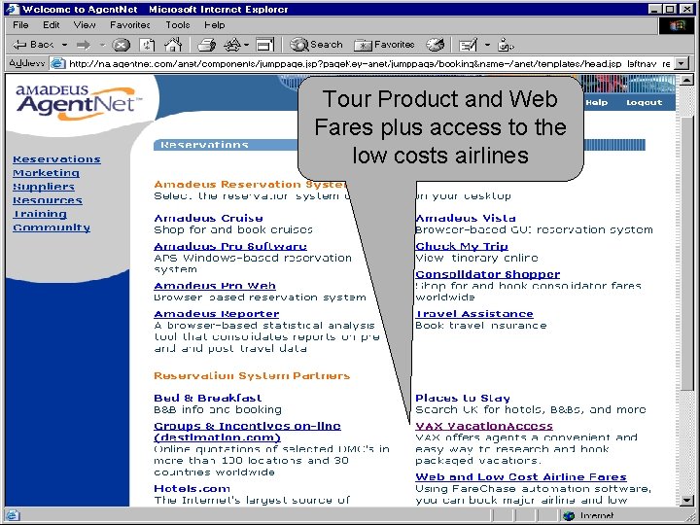The width and height of the screenshot is (700, 525).
Task: Open the Amadeus Vista link
Action: [x=465, y=219]
